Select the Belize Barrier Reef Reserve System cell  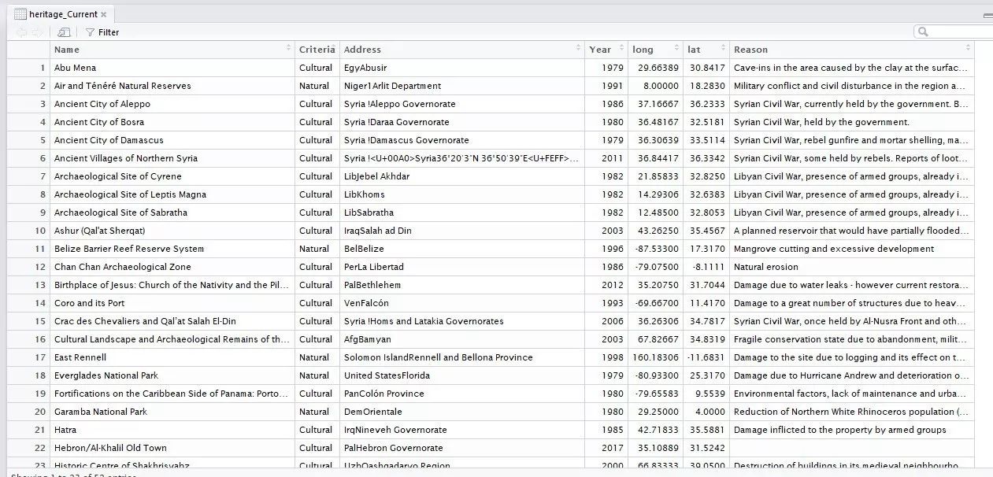click(x=128, y=249)
